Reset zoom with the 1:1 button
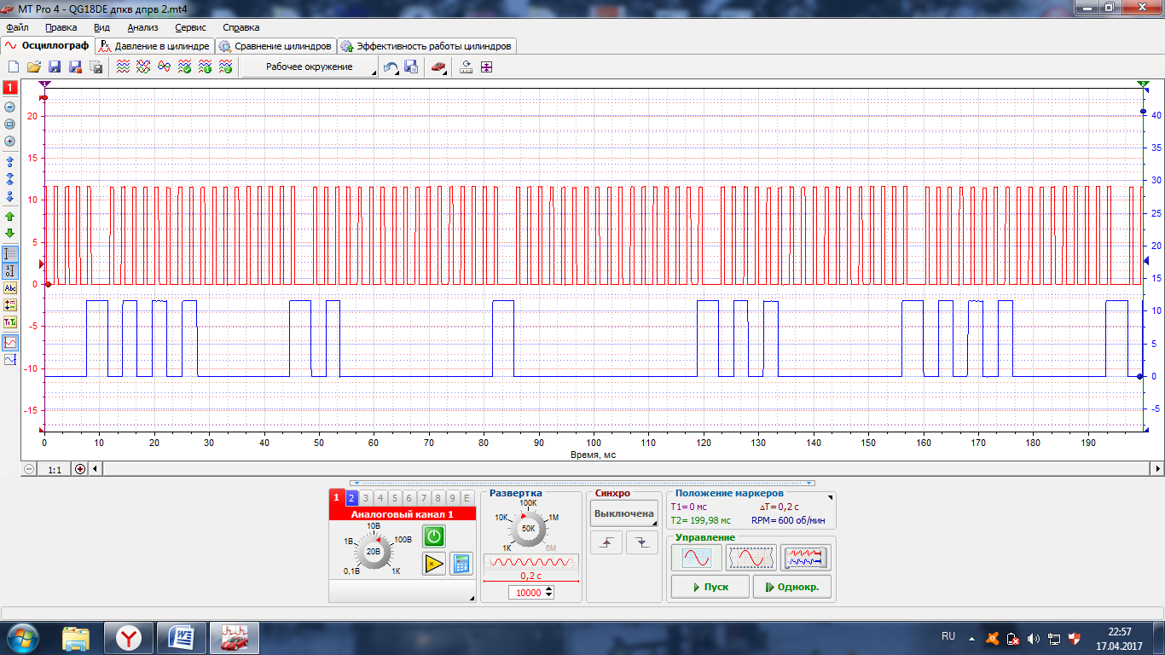 pos(55,469)
